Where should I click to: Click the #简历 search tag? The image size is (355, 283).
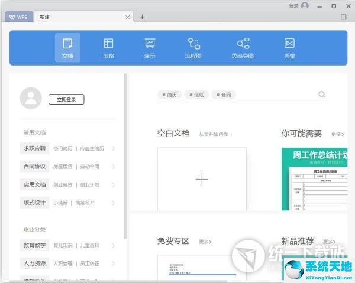tap(170, 95)
